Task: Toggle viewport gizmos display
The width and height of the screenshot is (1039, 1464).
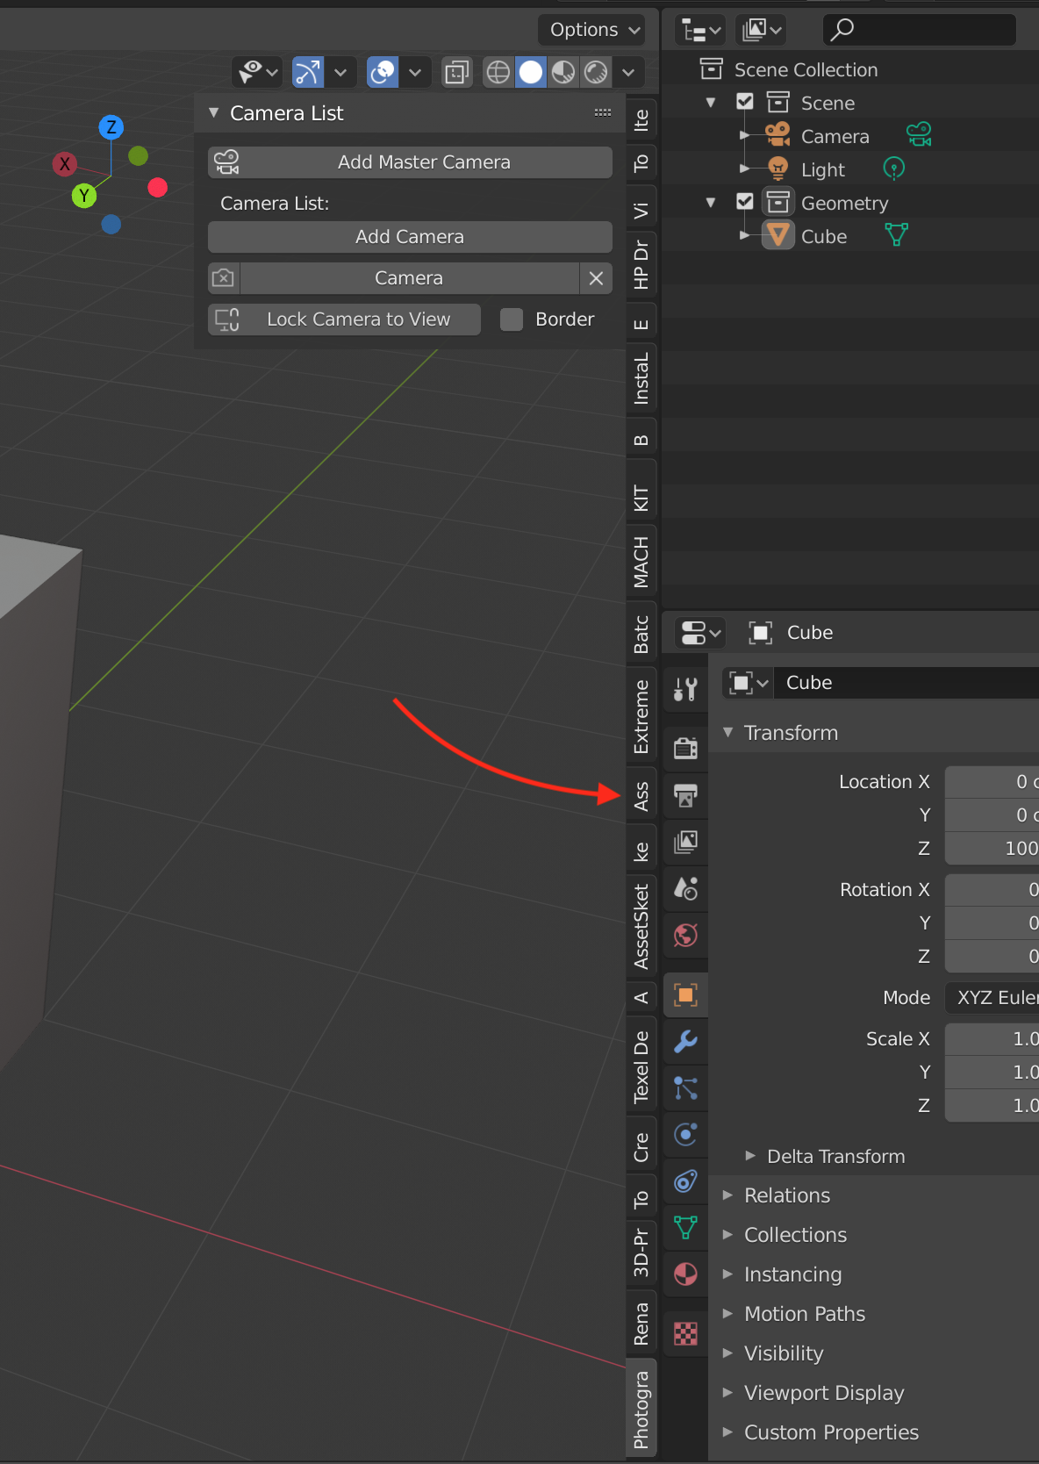Action: click(x=308, y=72)
